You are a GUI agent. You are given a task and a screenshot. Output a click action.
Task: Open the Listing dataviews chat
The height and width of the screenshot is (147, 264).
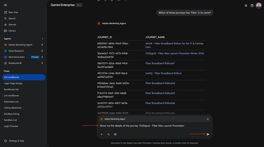13,108
